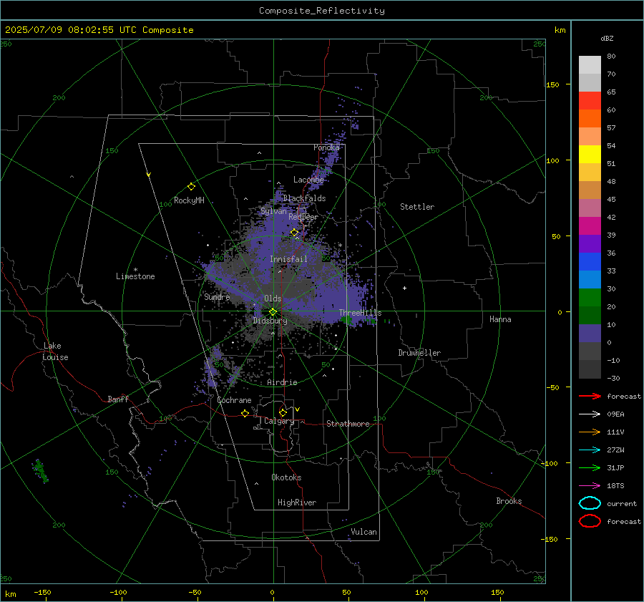Click the Drumheller city label
644x602 pixels.
(419, 353)
